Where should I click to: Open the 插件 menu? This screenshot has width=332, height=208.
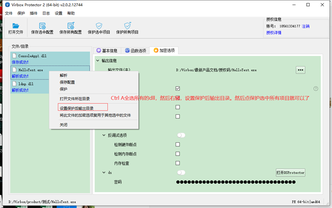(x=34, y=13)
